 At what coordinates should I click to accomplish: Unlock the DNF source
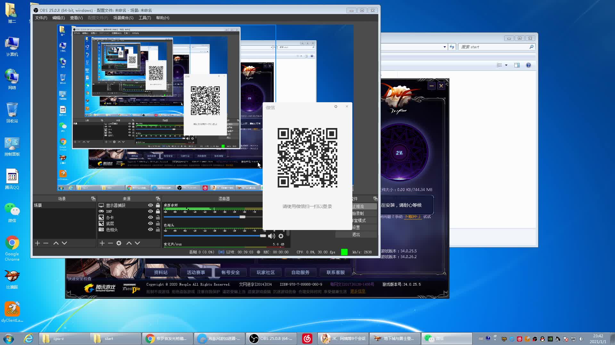click(x=158, y=211)
